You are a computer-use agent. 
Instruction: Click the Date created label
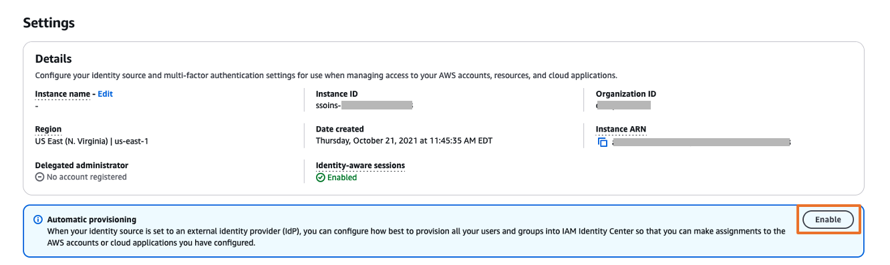point(339,129)
